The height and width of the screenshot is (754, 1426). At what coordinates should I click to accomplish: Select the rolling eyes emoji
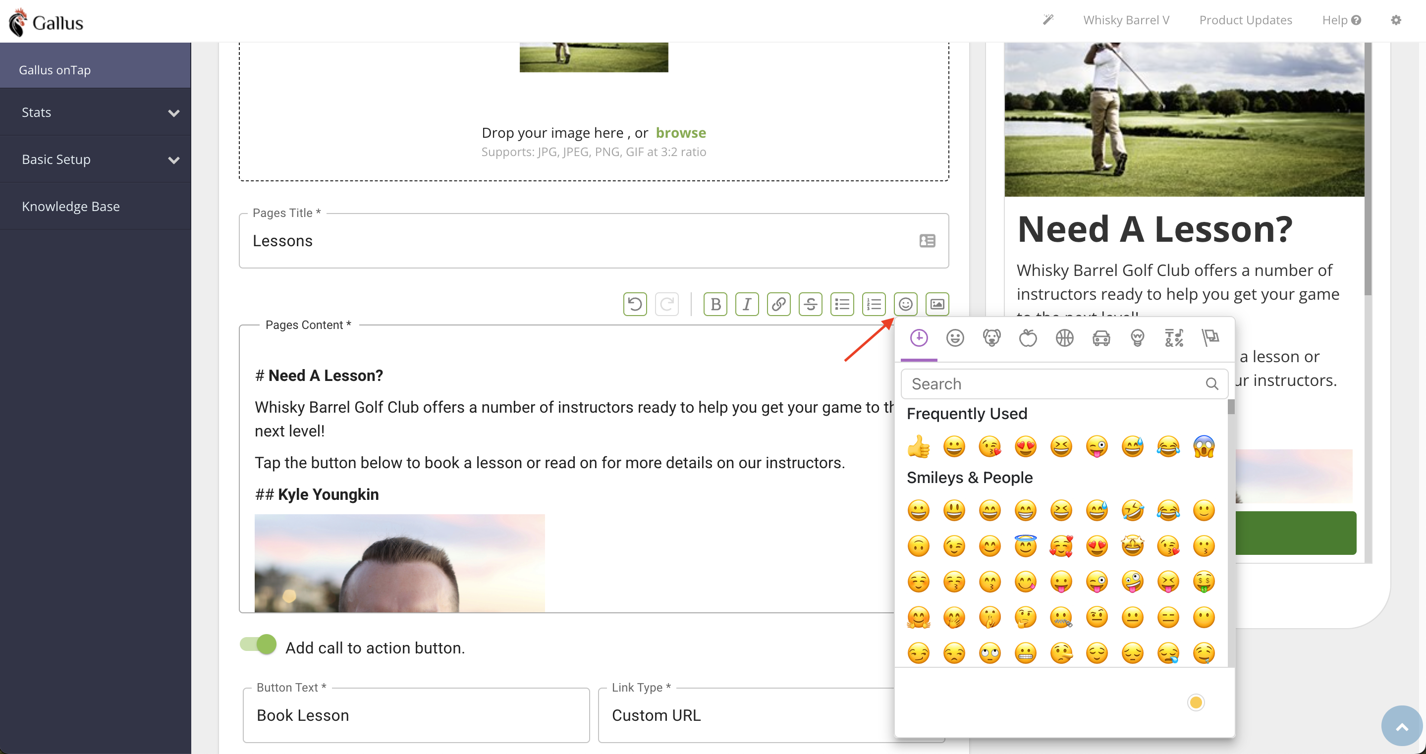(x=990, y=653)
